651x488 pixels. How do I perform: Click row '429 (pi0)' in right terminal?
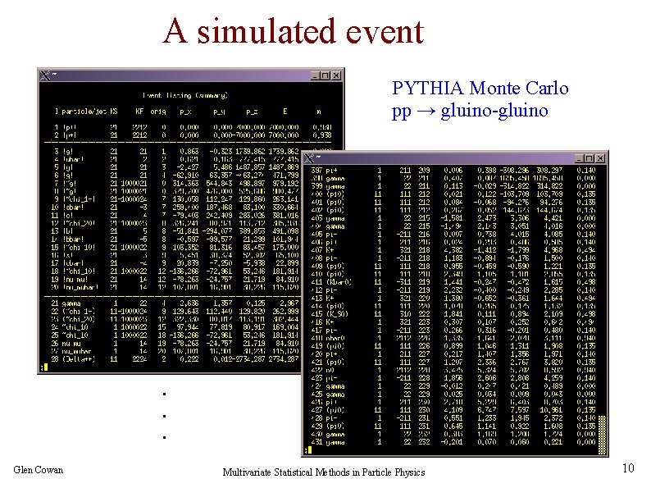click(x=453, y=426)
